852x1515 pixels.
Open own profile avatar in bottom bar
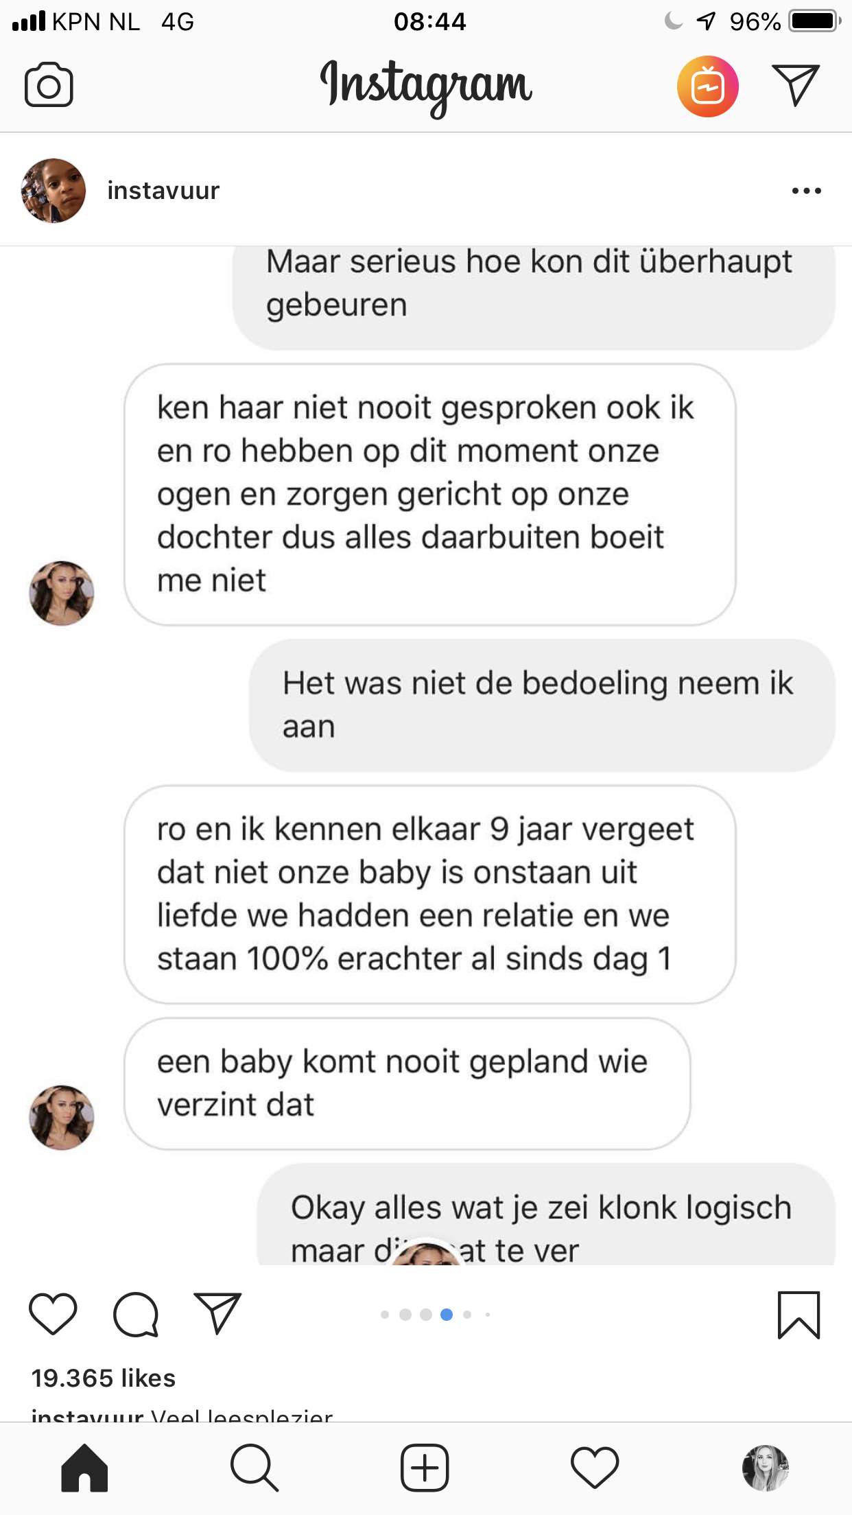click(x=766, y=1468)
